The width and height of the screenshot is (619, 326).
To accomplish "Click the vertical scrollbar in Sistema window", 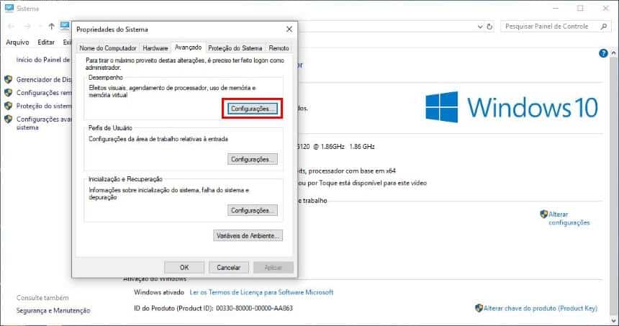I will [x=613, y=186].
